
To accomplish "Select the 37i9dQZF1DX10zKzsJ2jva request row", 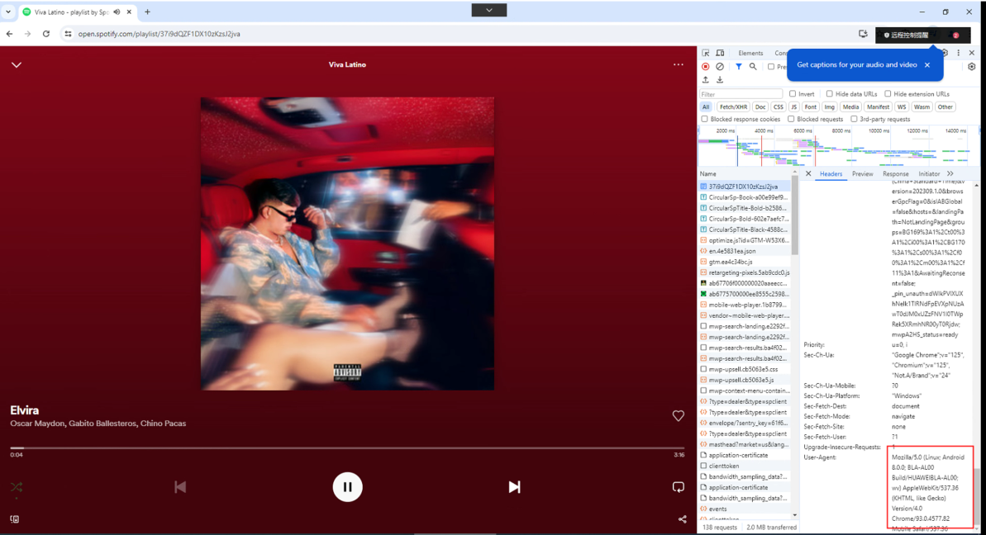I will point(745,187).
